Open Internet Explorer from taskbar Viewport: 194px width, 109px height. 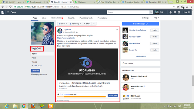(x=6, y=106)
